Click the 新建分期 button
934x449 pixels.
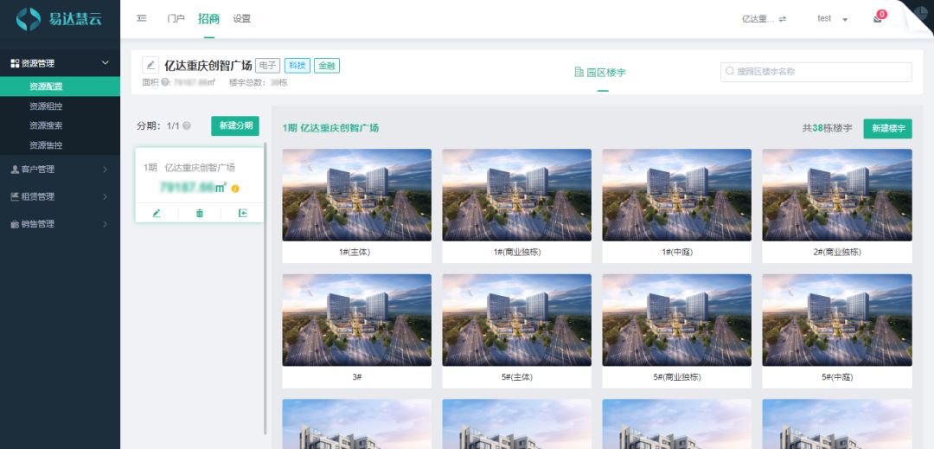pos(235,125)
